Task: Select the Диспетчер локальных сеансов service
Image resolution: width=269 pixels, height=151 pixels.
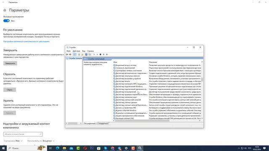Action: [127, 76]
